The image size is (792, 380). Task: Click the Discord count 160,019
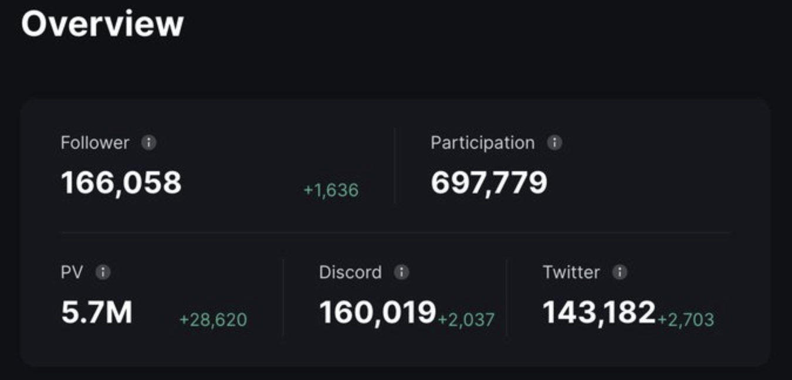(x=378, y=313)
